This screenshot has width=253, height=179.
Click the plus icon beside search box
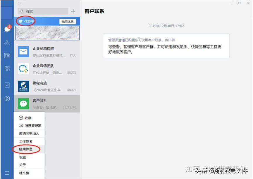point(73,11)
